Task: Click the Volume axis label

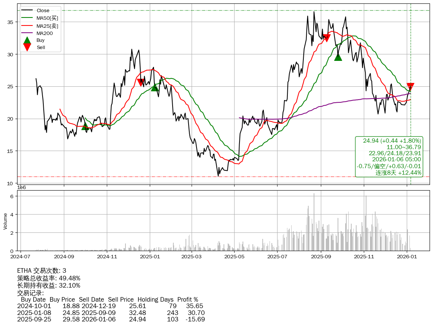Action: point(5,221)
